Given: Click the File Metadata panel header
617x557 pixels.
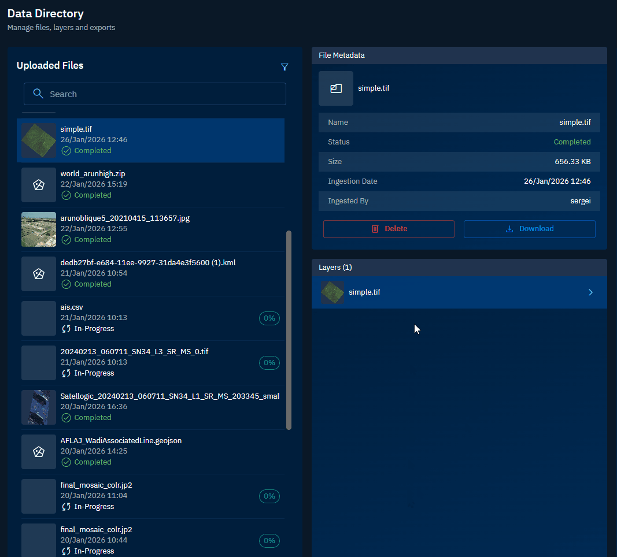Looking at the screenshot, I should 459,55.
